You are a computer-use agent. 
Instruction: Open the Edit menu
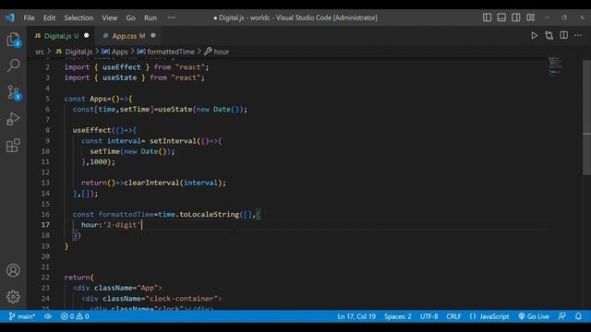[49, 18]
